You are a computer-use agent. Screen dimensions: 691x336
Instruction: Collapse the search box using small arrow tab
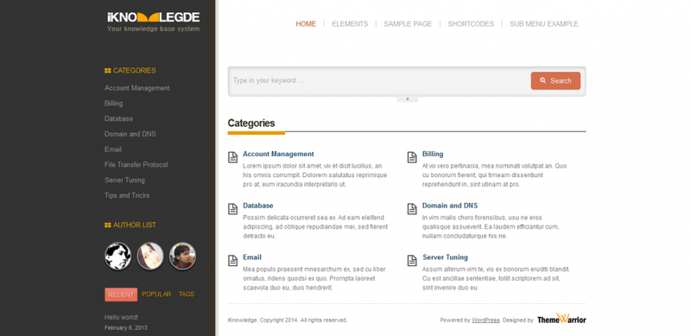pyautogui.click(x=407, y=98)
